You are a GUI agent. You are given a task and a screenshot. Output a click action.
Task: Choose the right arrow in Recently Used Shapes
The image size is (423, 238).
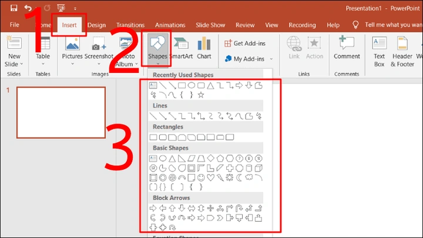pos(239,86)
